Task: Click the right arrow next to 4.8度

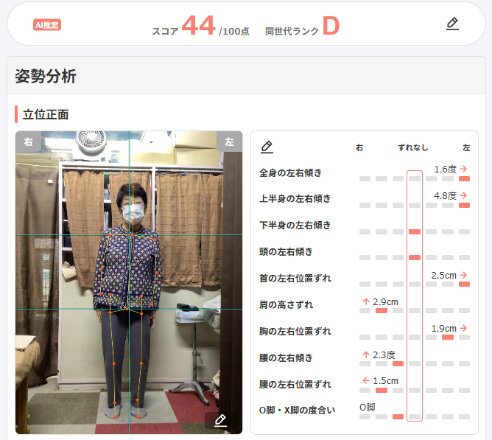Action: pyautogui.click(x=464, y=195)
